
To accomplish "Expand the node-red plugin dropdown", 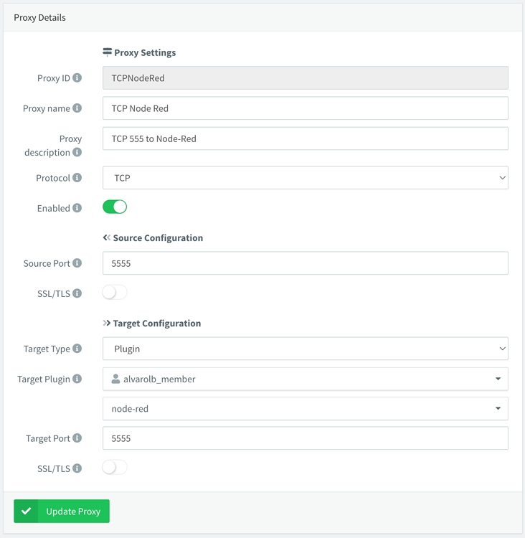I will pos(305,409).
